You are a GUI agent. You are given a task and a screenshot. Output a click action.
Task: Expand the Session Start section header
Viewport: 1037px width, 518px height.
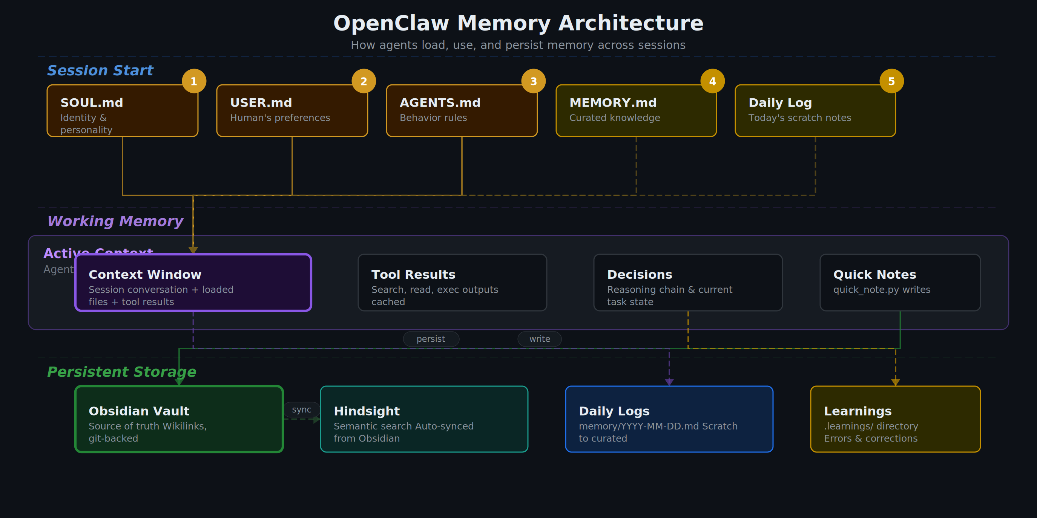(x=100, y=70)
